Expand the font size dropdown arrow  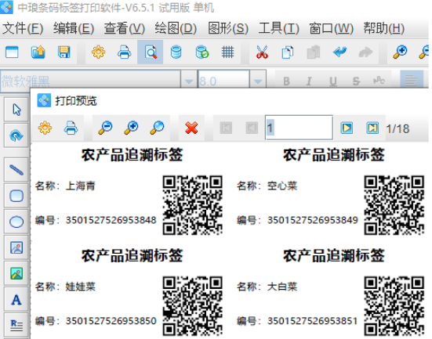[258, 81]
